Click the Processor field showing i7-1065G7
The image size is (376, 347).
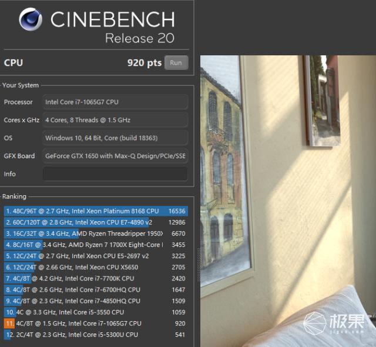[115, 102]
